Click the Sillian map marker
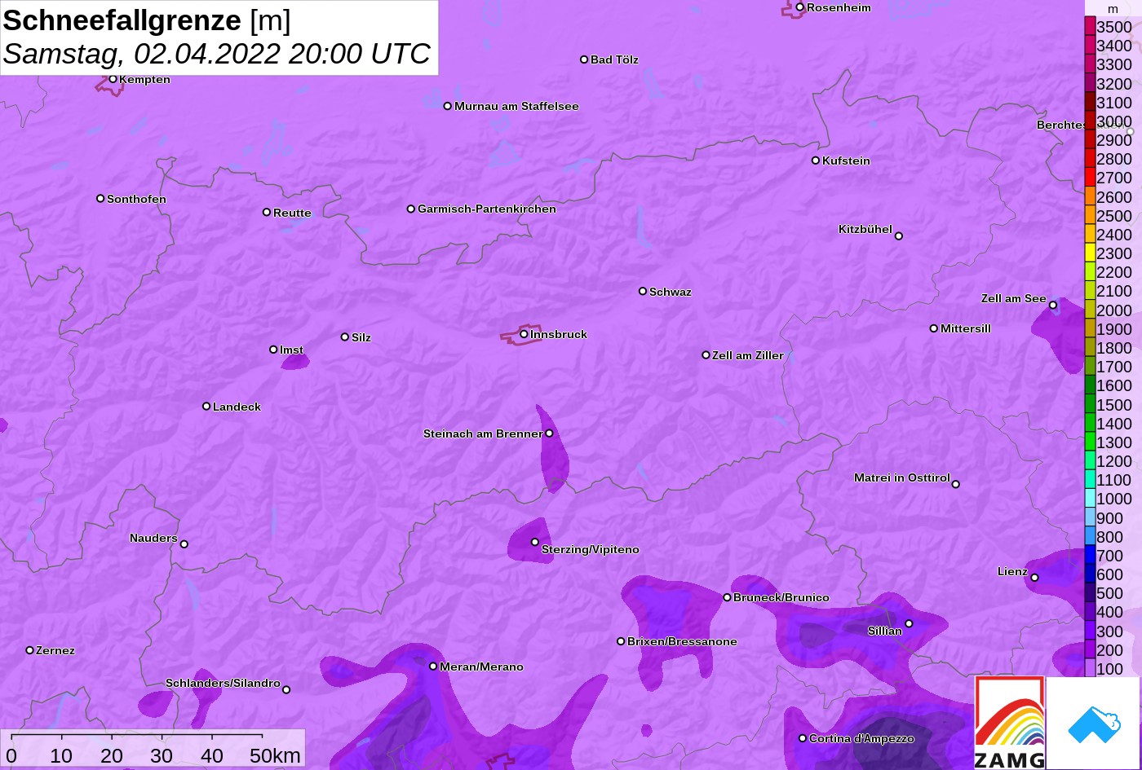This screenshot has width=1142, height=770. pos(909,624)
